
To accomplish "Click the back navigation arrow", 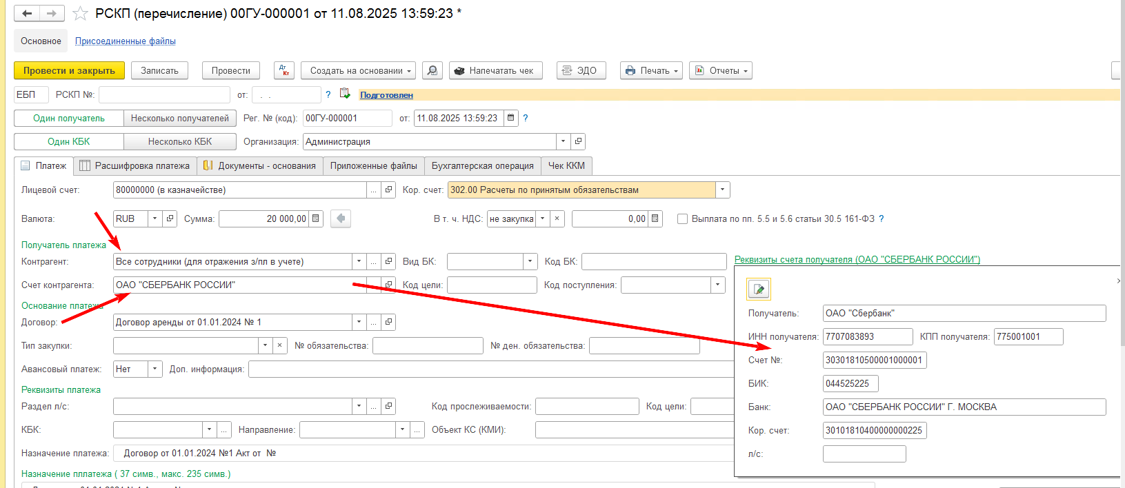I will coord(27,13).
